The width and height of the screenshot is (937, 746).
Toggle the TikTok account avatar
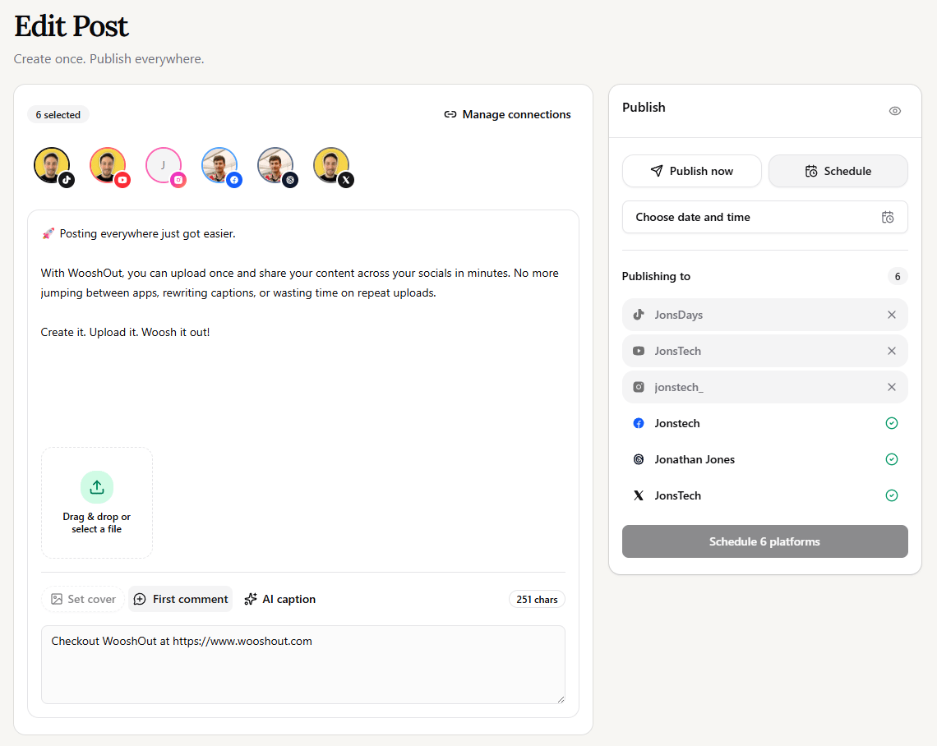(x=52, y=165)
